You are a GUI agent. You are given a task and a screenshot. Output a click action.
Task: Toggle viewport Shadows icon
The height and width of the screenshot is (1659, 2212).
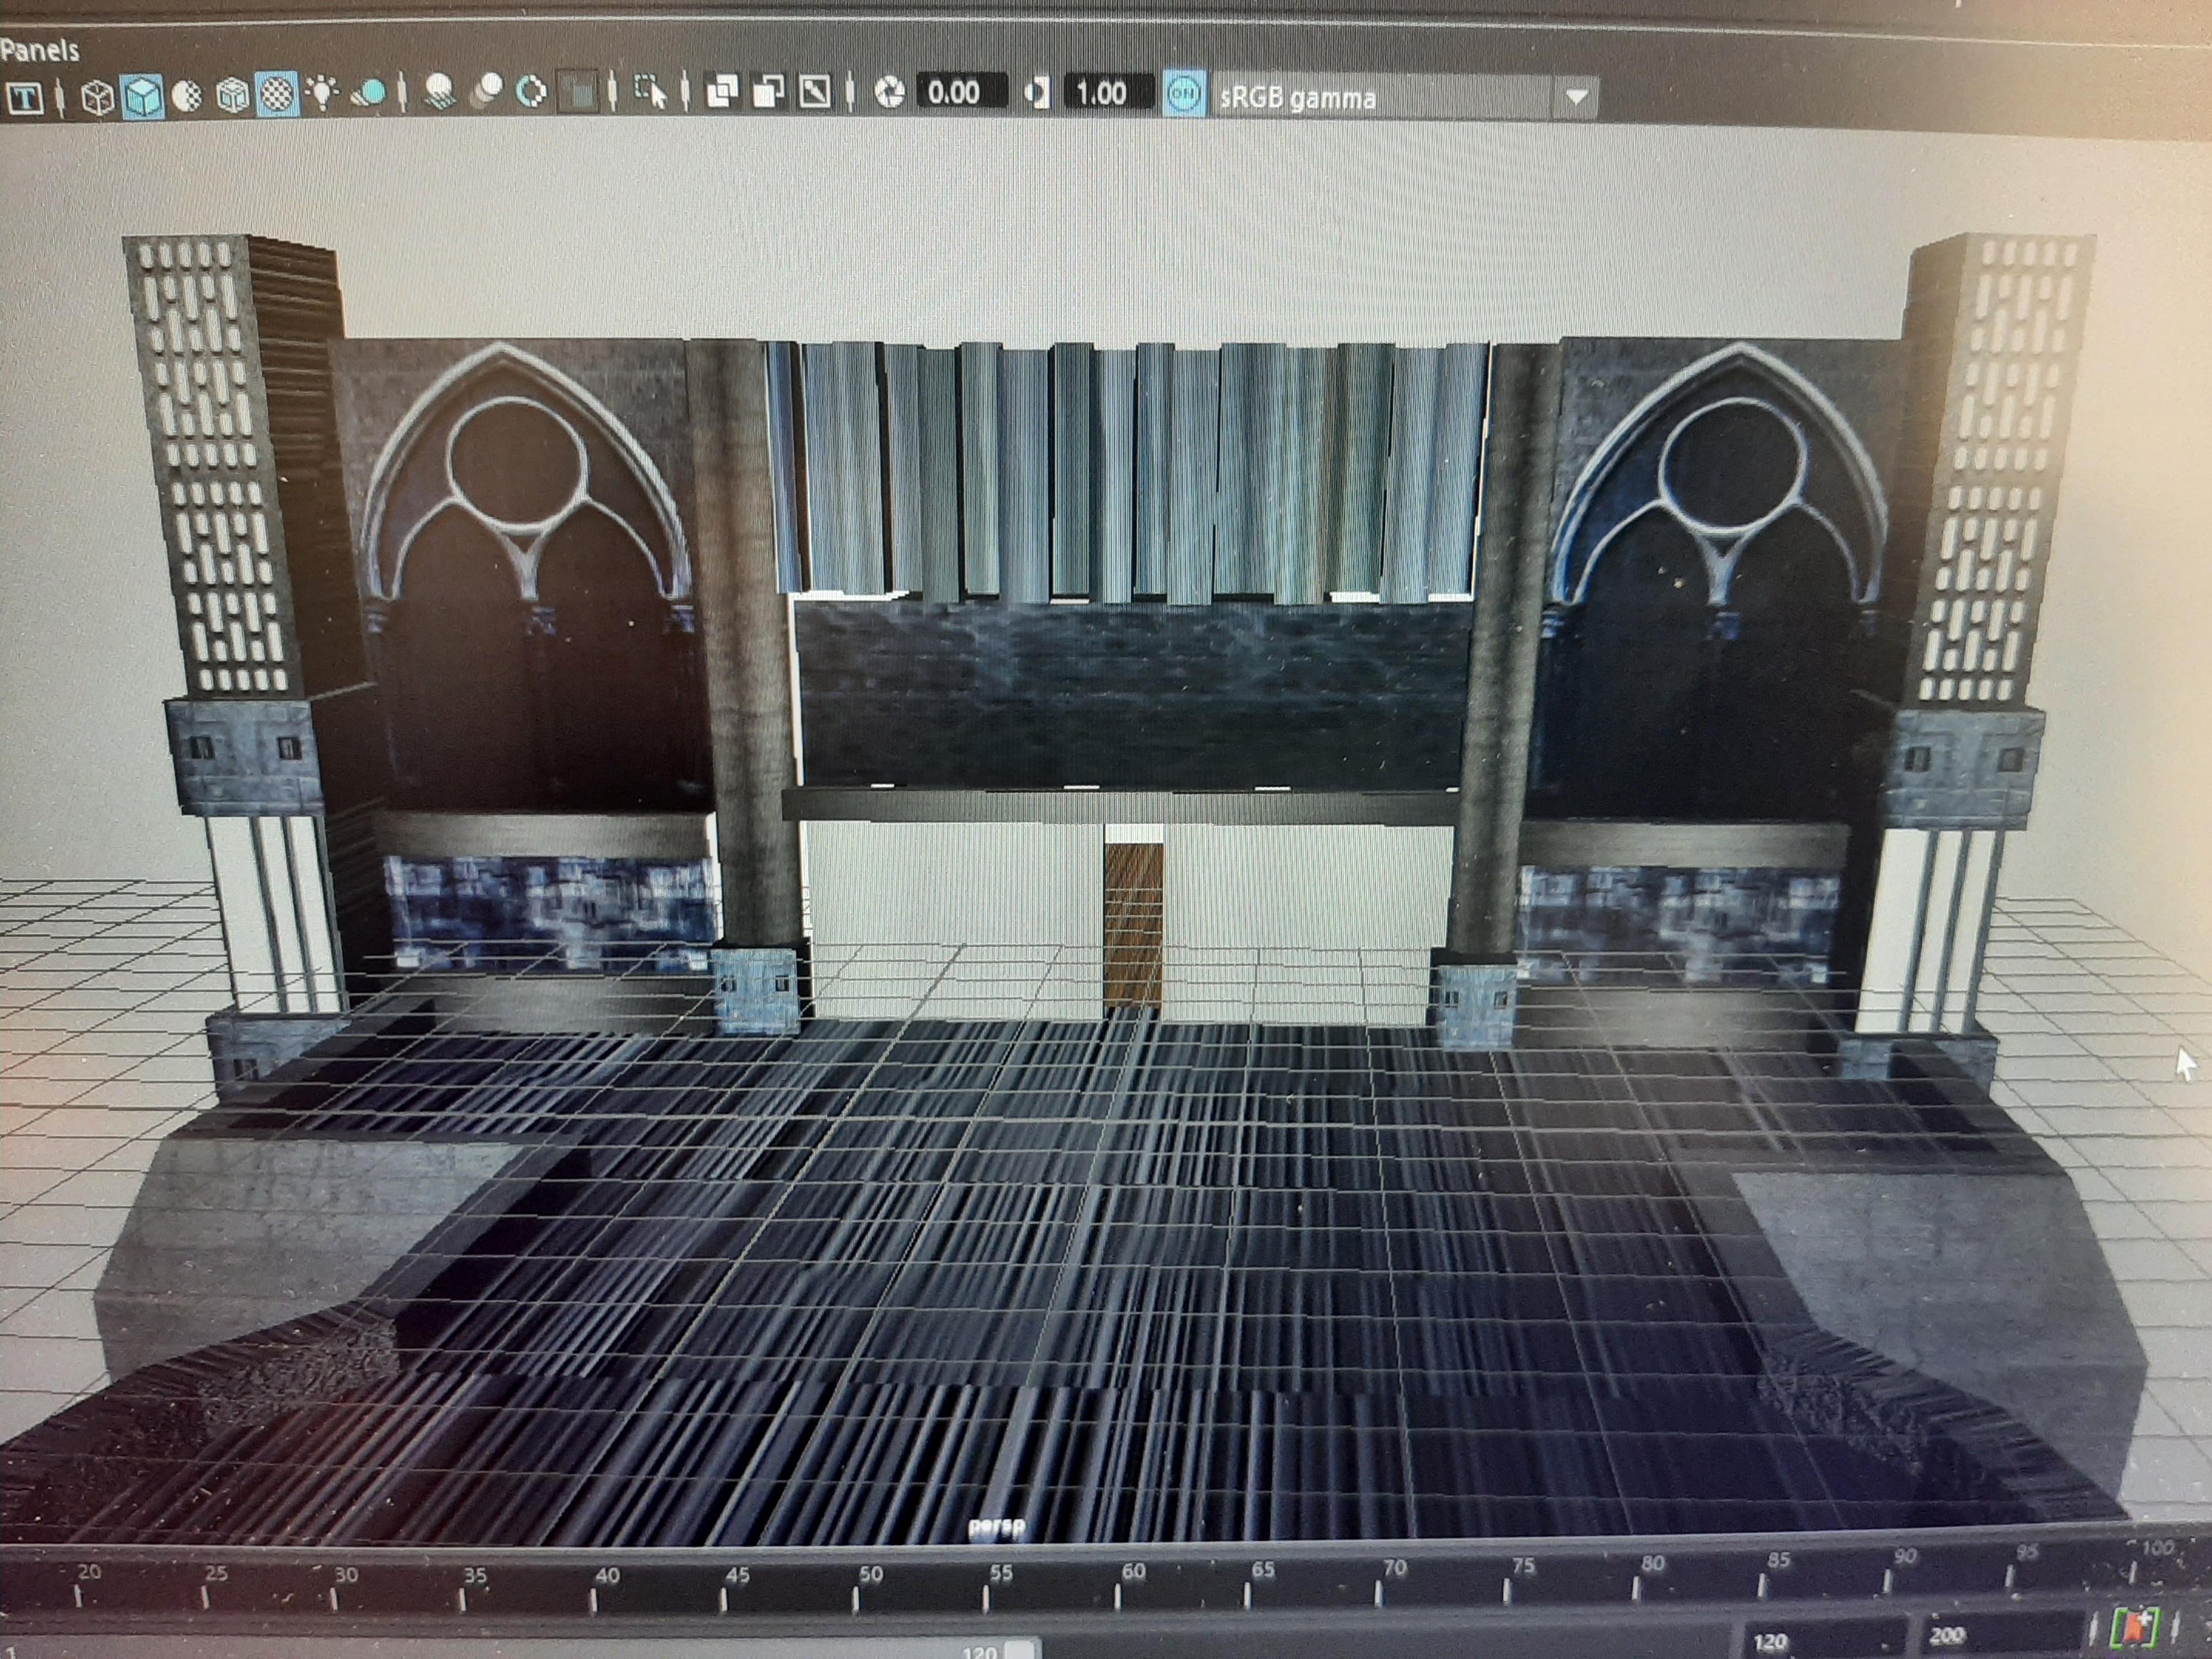coord(368,94)
